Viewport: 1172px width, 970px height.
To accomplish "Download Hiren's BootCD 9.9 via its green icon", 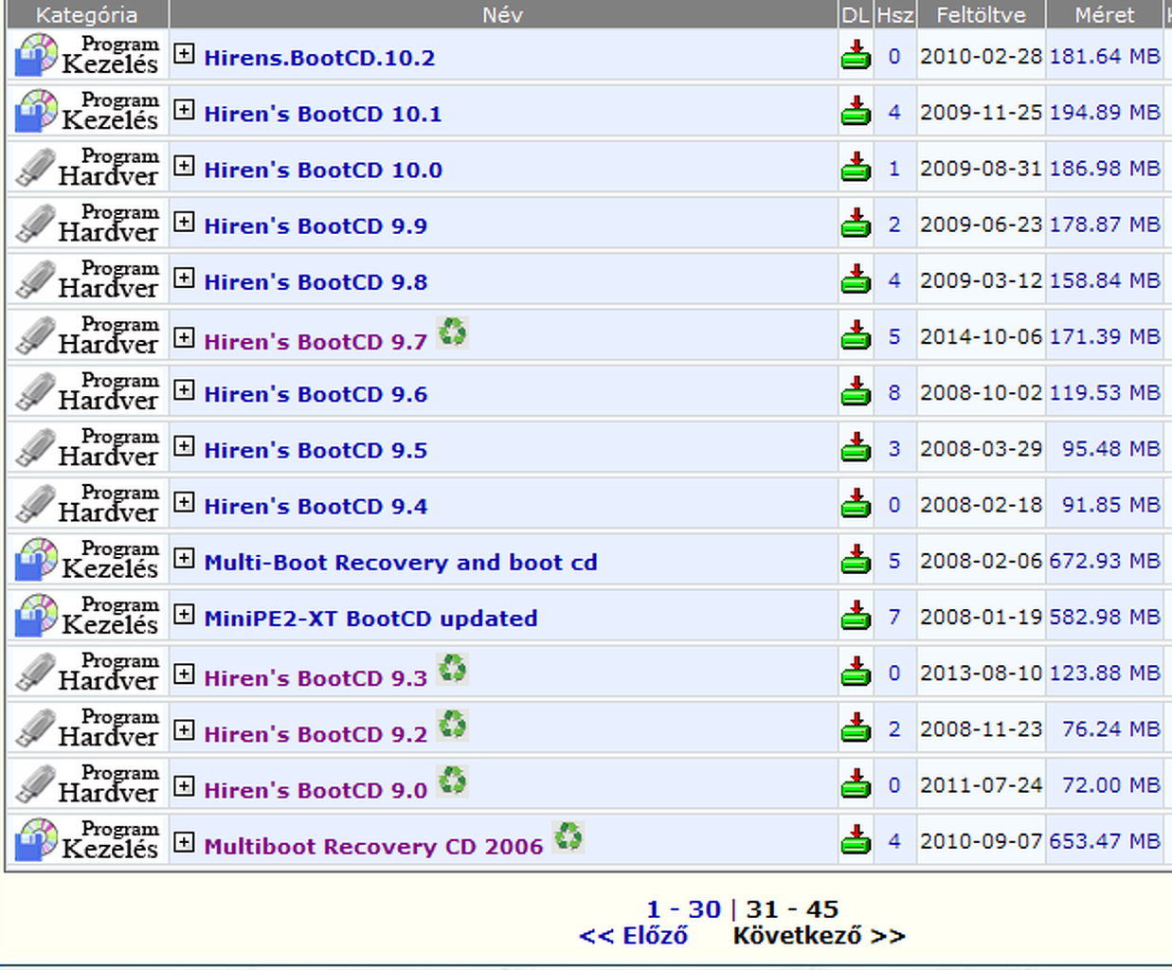I will click(856, 223).
